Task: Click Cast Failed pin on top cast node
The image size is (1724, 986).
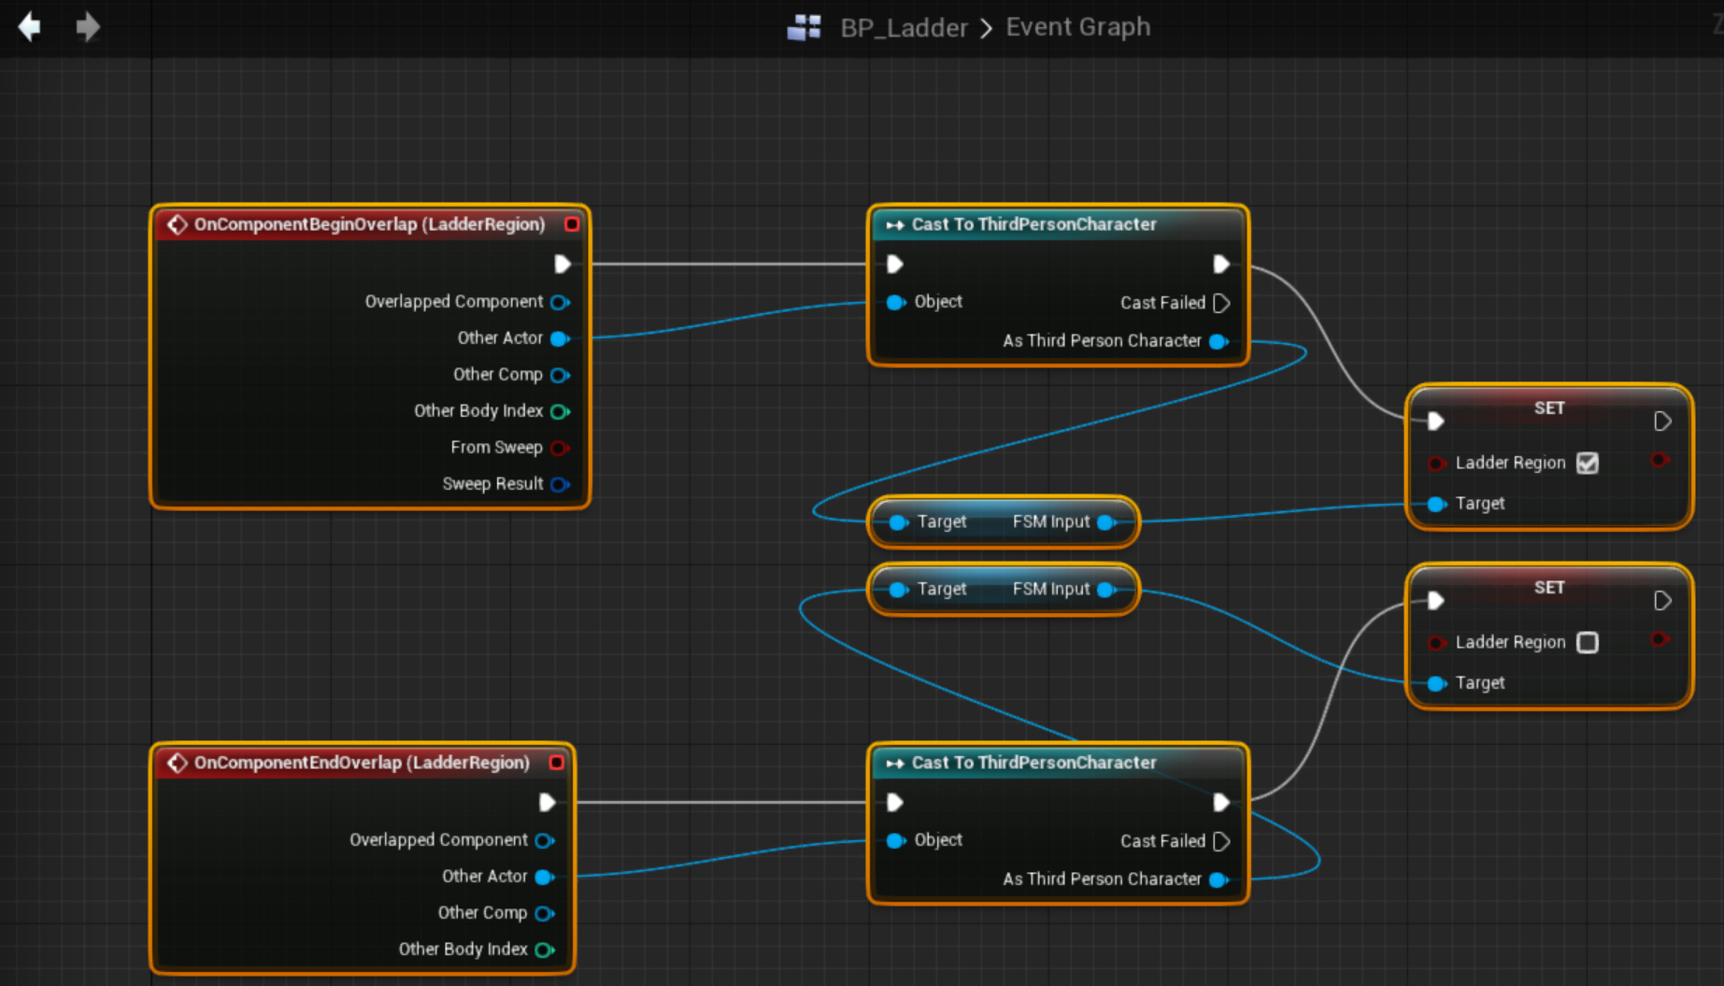Action: click(x=1220, y=303)
